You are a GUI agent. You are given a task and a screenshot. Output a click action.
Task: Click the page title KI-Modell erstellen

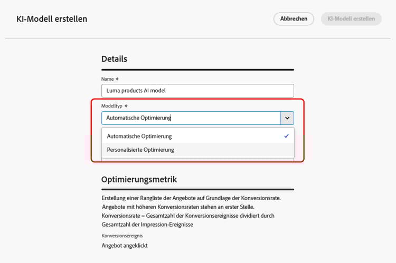pos(52,19)
